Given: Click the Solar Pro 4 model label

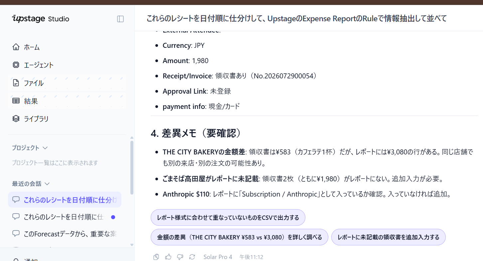Looking at the screenshot, I should (218, 257).
